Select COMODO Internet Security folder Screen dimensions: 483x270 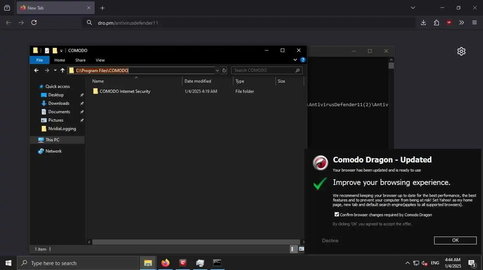(x=125, y=91)
